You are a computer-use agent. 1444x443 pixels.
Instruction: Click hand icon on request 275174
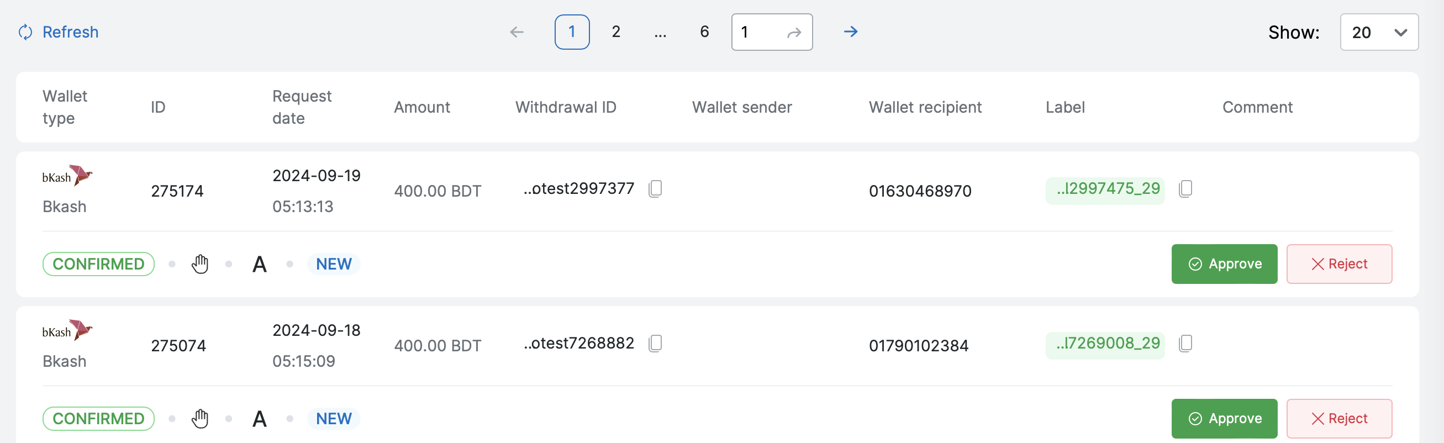(x=200, y=264)
